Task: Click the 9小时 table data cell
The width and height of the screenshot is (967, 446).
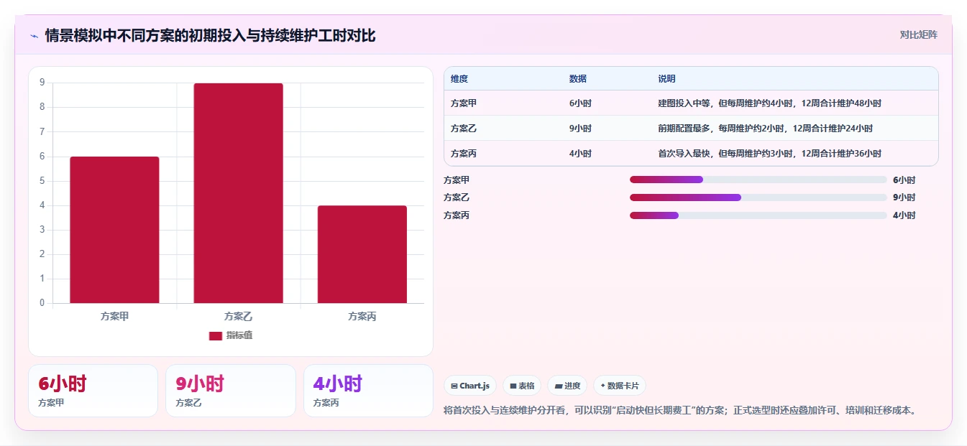Action: coord(580,129)
